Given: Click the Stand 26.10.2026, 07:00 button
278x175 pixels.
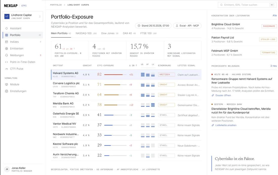Looking at the screenshot, I should tap(153, 26).
